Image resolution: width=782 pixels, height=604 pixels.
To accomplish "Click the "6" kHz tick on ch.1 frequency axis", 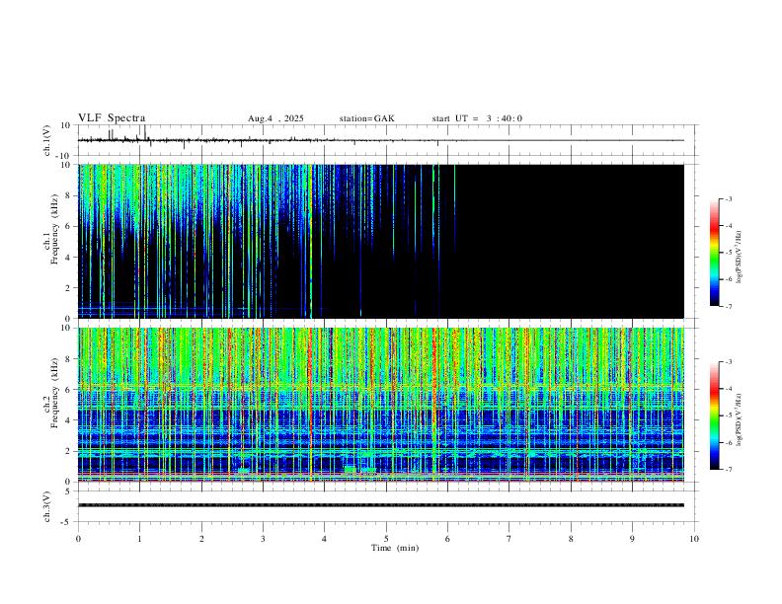I will coord(68,226).
